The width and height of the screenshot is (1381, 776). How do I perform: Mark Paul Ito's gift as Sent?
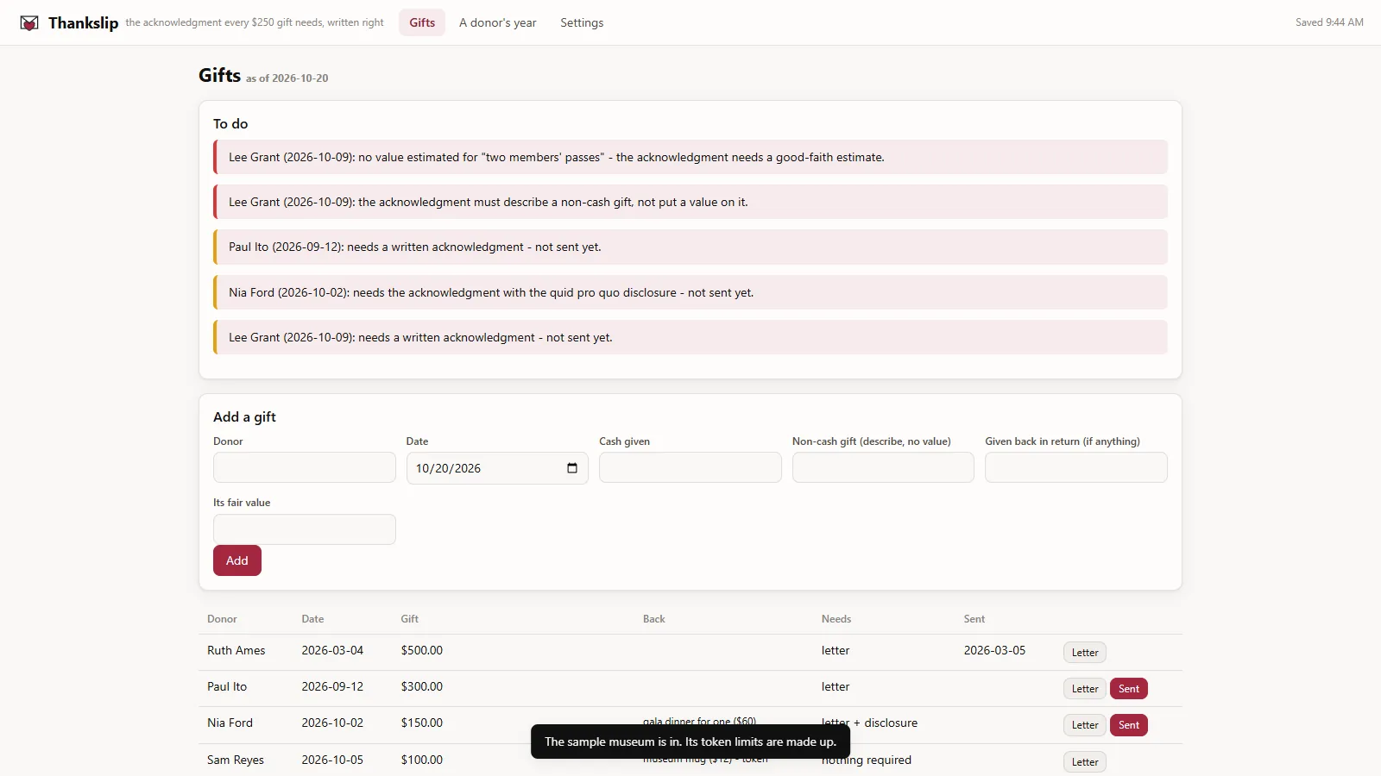pyautogui.click(x=1129, y=689)
